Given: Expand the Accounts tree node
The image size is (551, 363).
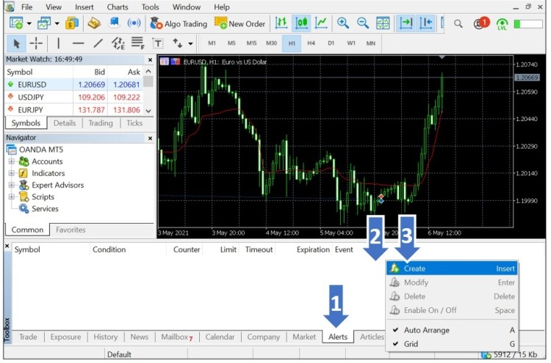Looking at the screenshot, I should pos(12,161).
